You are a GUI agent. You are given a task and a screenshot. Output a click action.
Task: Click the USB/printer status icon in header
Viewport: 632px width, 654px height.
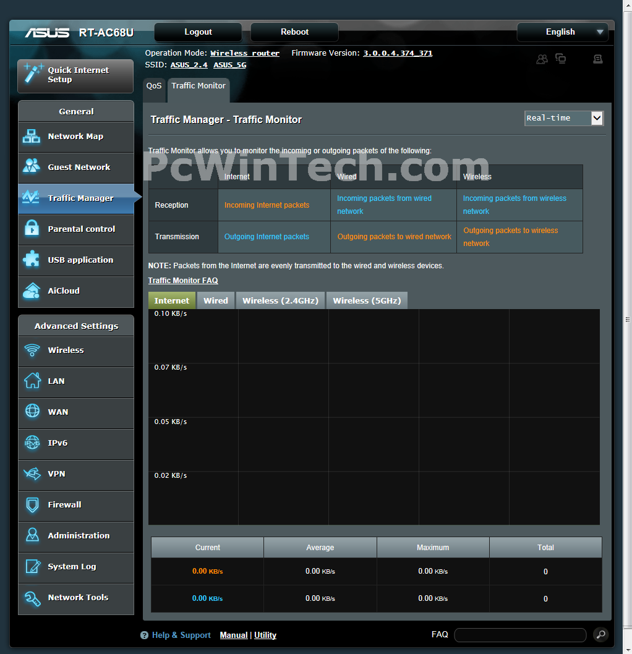point(598,59)
